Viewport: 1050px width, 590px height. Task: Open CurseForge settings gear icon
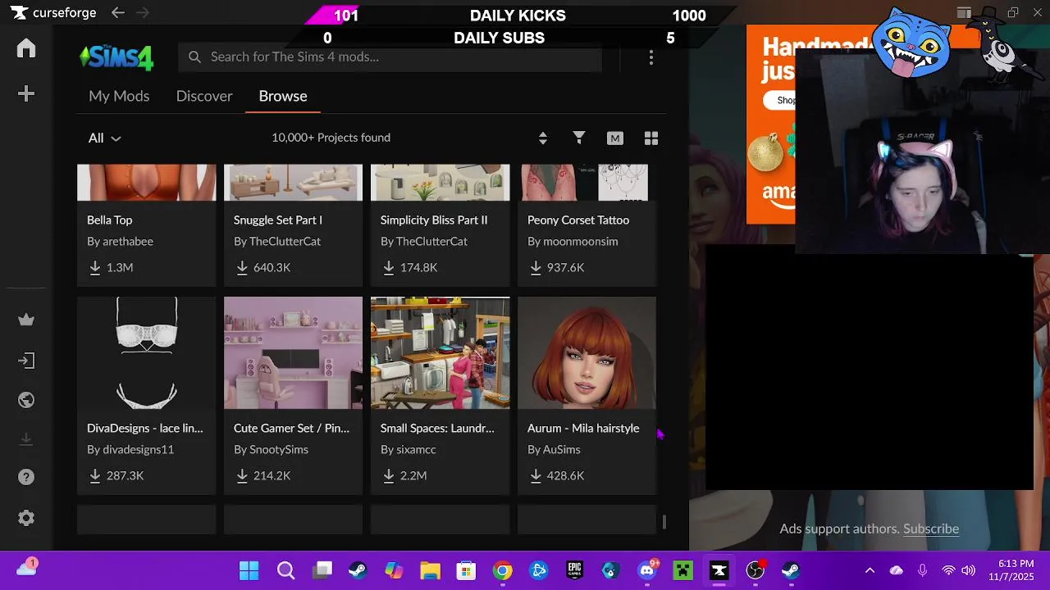point(26,518)
